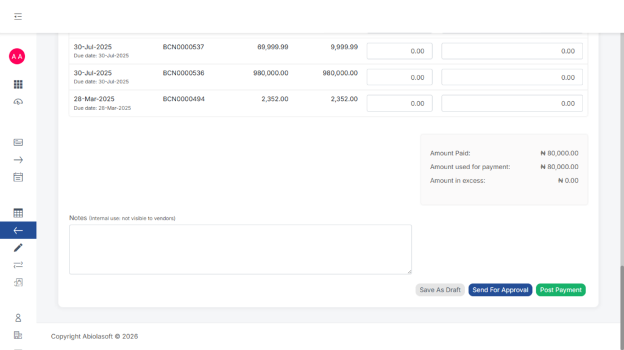
Task: Open the apps grid icon in sidebar
Action: coord(18,85)
